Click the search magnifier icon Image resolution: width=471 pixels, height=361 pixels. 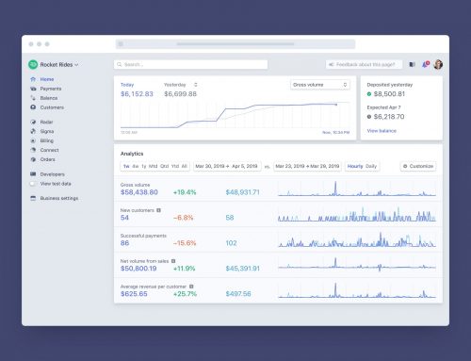pyautogui.click(x=120, y=64)
